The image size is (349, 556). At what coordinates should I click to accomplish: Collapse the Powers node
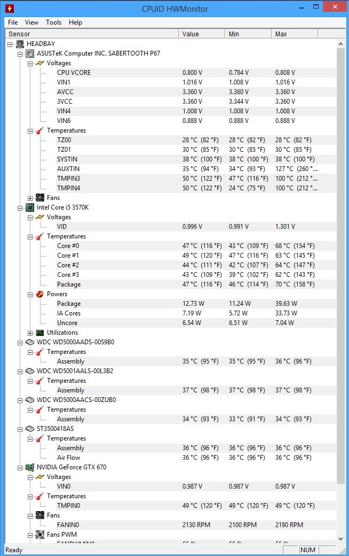coord(30,295)
